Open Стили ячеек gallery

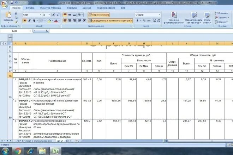pos(207,18)
